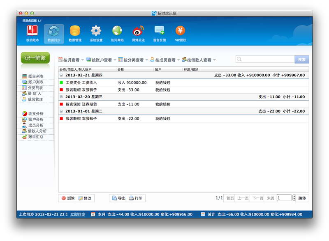Collapse the 2013-02-21 星期四 group
The image size is (329, 241).
click(61, 75)
